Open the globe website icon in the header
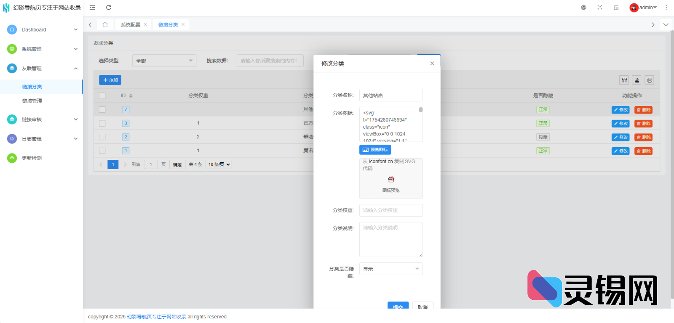Screen dimensions: 674x323 click(583, 8)
